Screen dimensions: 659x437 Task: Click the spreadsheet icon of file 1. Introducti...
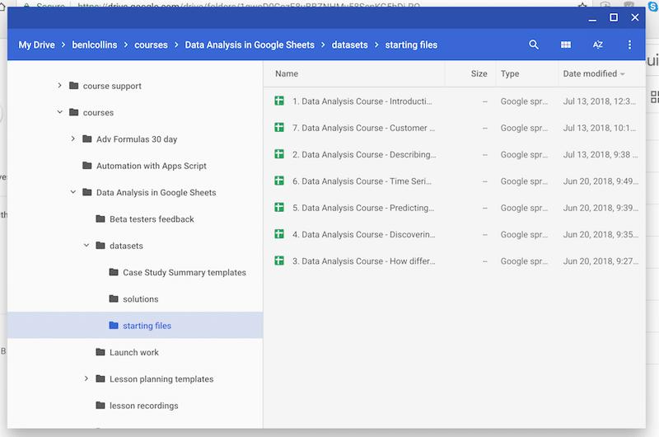click(279, 101)
